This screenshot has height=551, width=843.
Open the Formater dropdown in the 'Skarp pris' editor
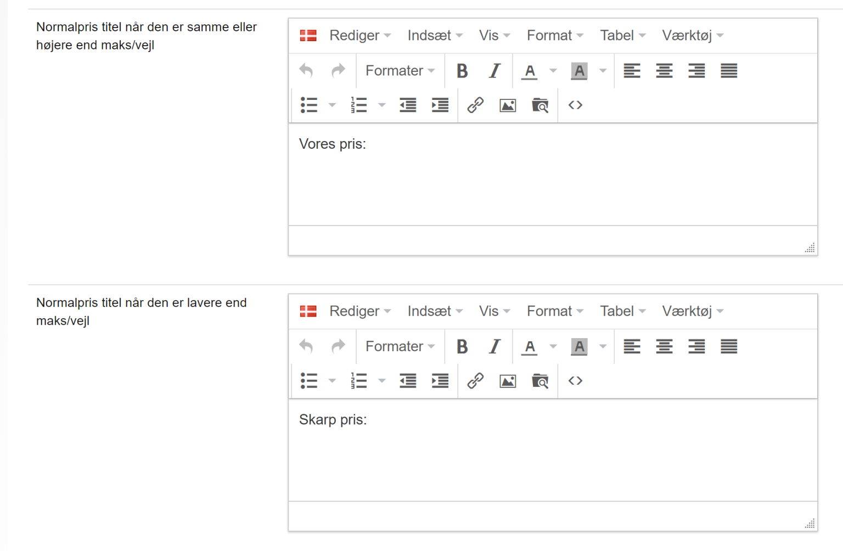(400, 346)
